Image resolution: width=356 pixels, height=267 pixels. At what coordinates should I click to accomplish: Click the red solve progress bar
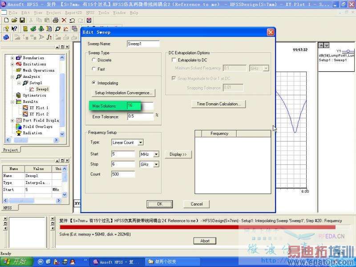198,227
